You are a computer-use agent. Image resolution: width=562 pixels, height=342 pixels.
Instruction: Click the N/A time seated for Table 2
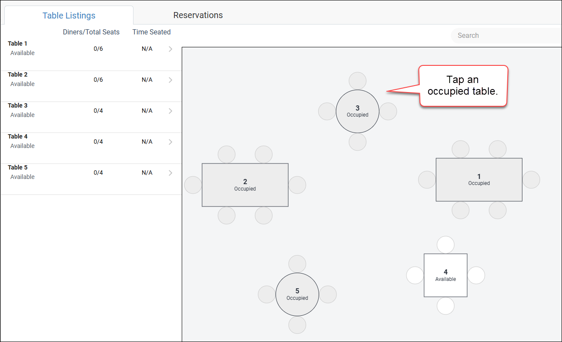coord(147,80)
